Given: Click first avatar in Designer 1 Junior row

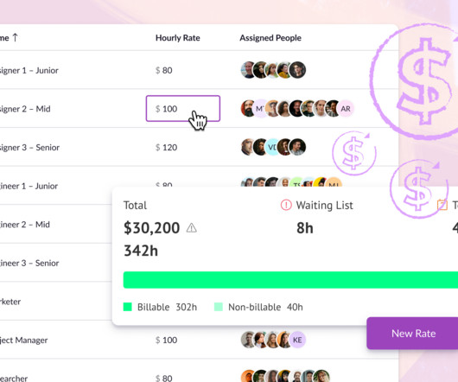Looking at the screenshot, I should click(248, 70).
